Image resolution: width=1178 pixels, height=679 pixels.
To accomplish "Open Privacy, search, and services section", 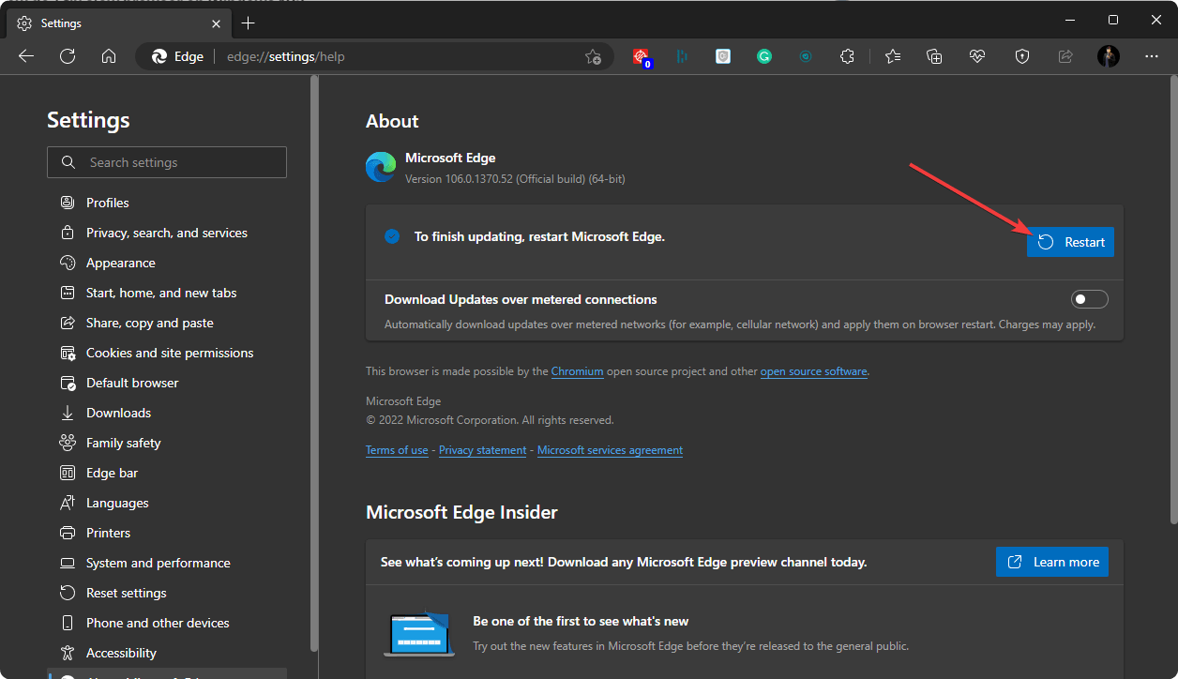I will (x=167, y=233).
